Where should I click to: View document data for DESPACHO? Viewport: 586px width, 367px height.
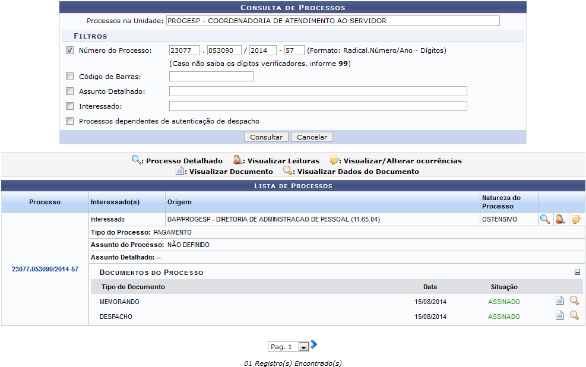coord(574,316)
